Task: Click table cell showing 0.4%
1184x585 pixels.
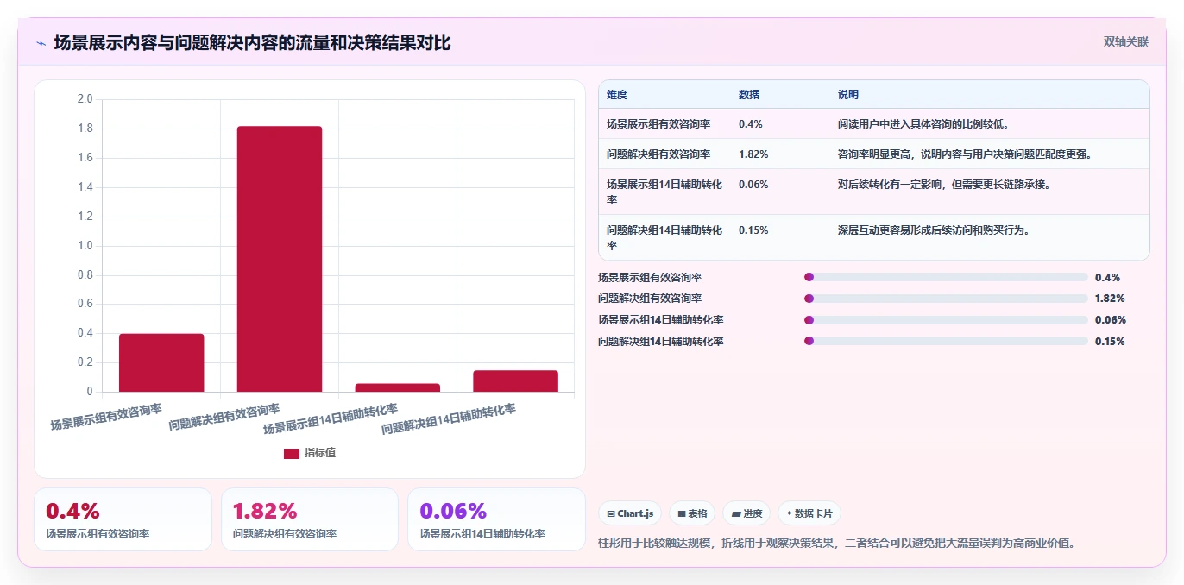Action: 751,124
